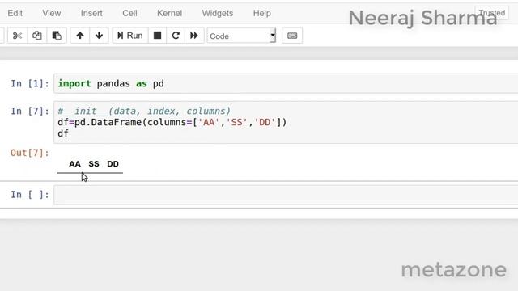
Task: Click the empty In [ ] code cell
Action: [286, 195]
